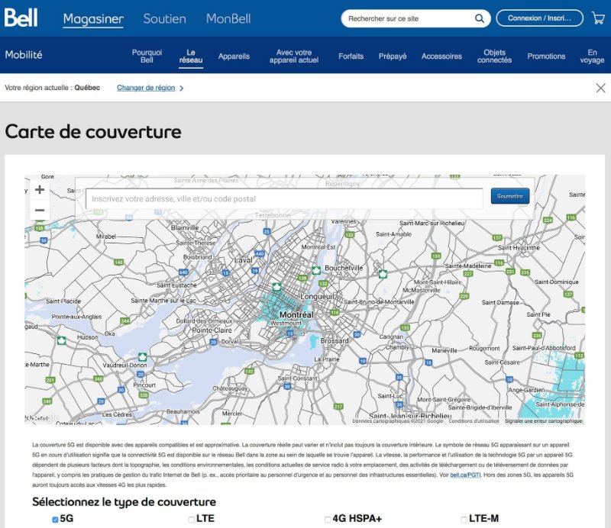The image size is (611, 528).
Task: Open the Soutien tab
Action: pyautogui.click(x=164, y=18)
